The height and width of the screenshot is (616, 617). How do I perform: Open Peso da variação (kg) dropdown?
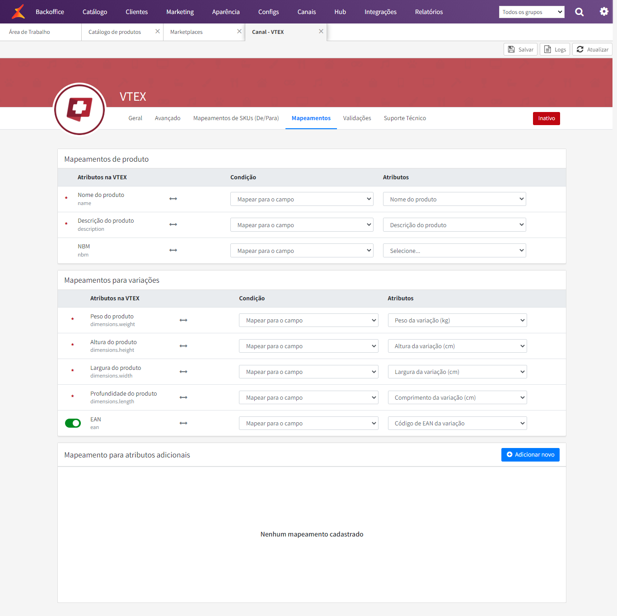coord(458,320)
